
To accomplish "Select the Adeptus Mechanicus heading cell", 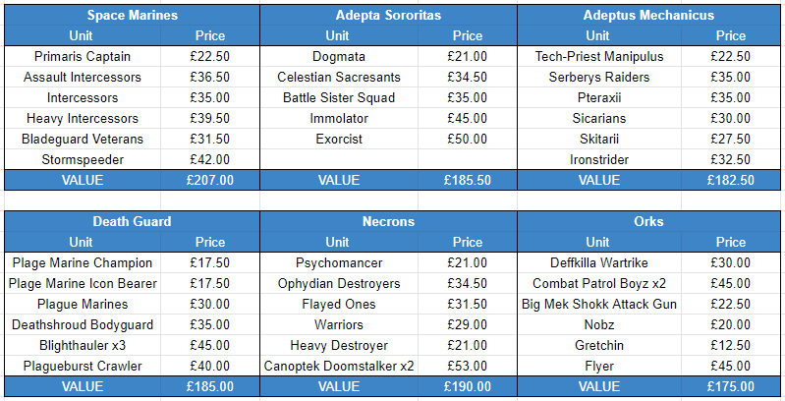I will (x=647, y=16).
